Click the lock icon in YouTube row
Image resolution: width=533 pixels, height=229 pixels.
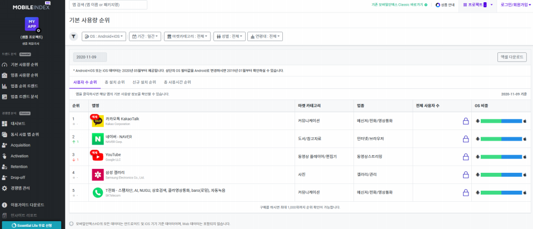pos(466,157)
